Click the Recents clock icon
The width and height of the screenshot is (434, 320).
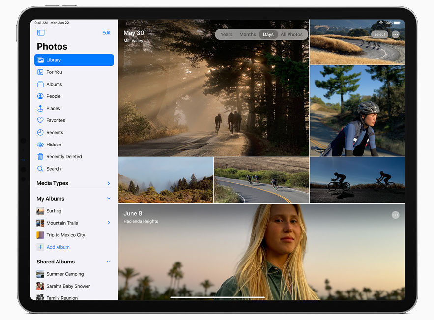click(40, 132)
